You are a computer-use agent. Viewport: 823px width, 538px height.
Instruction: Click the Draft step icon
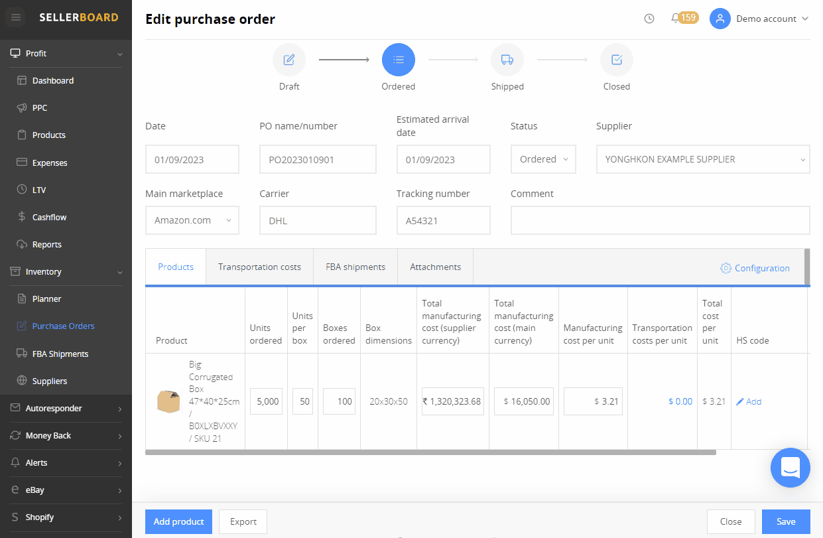[x=289, y=60]
